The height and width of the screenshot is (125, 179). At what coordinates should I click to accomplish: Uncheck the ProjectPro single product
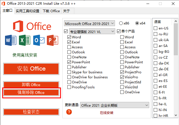point(122,72)
